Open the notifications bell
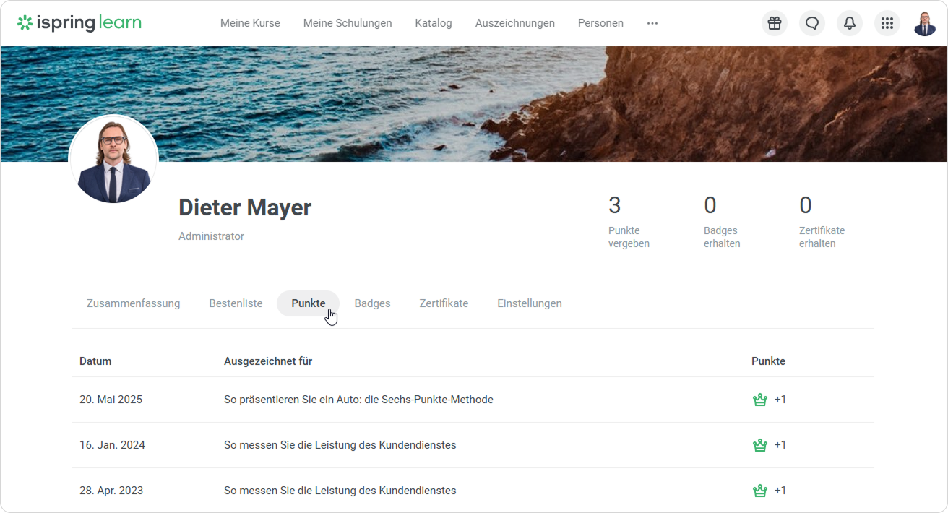 [850, 23]
